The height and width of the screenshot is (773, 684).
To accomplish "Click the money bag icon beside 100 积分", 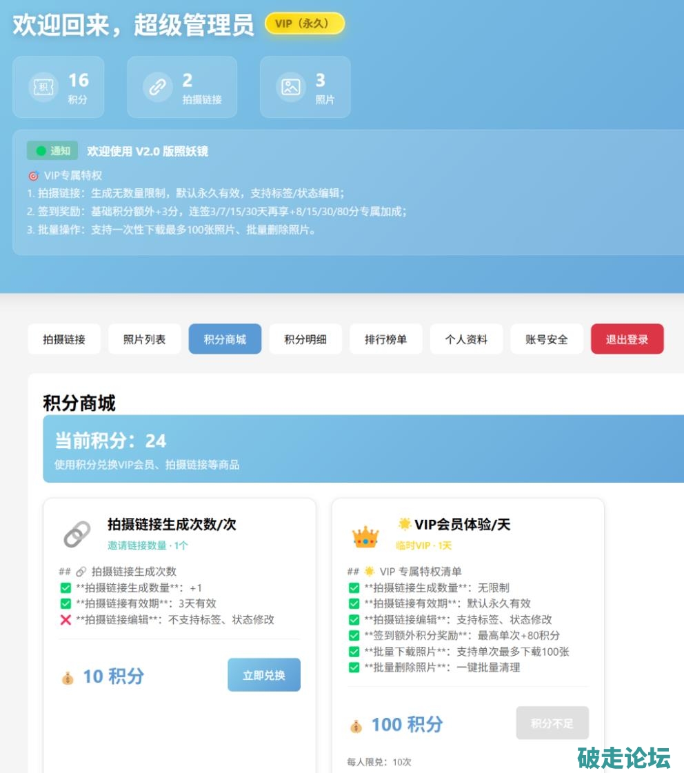I will (356, 725).
